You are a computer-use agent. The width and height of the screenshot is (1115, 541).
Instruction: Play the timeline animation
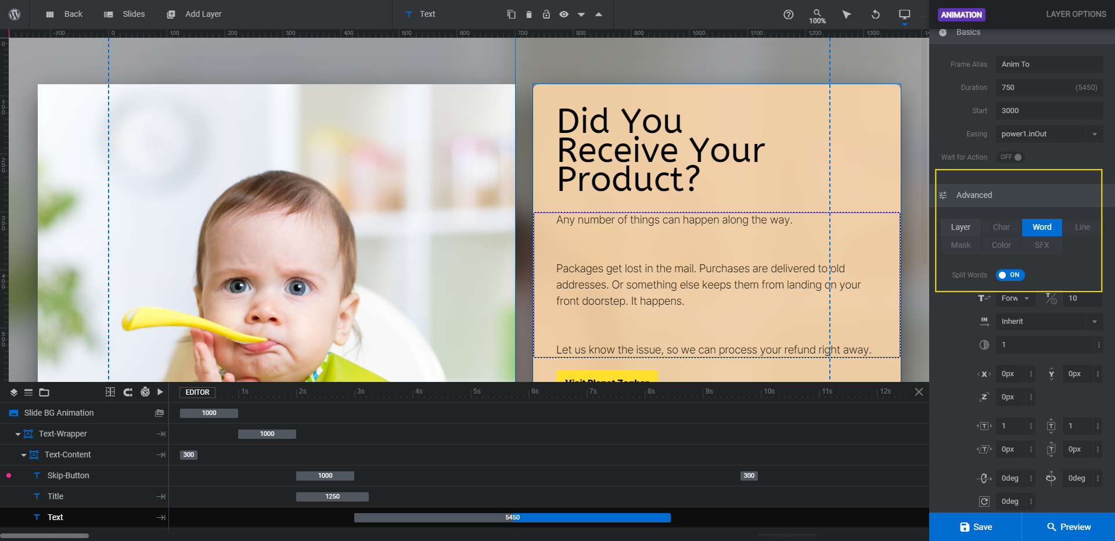(x=160, y=392)
